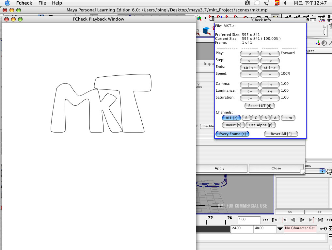The width and height of the screenshot is (332, 250).
Task: Click Apply button in Maya dialog
Action: point(219,168)
